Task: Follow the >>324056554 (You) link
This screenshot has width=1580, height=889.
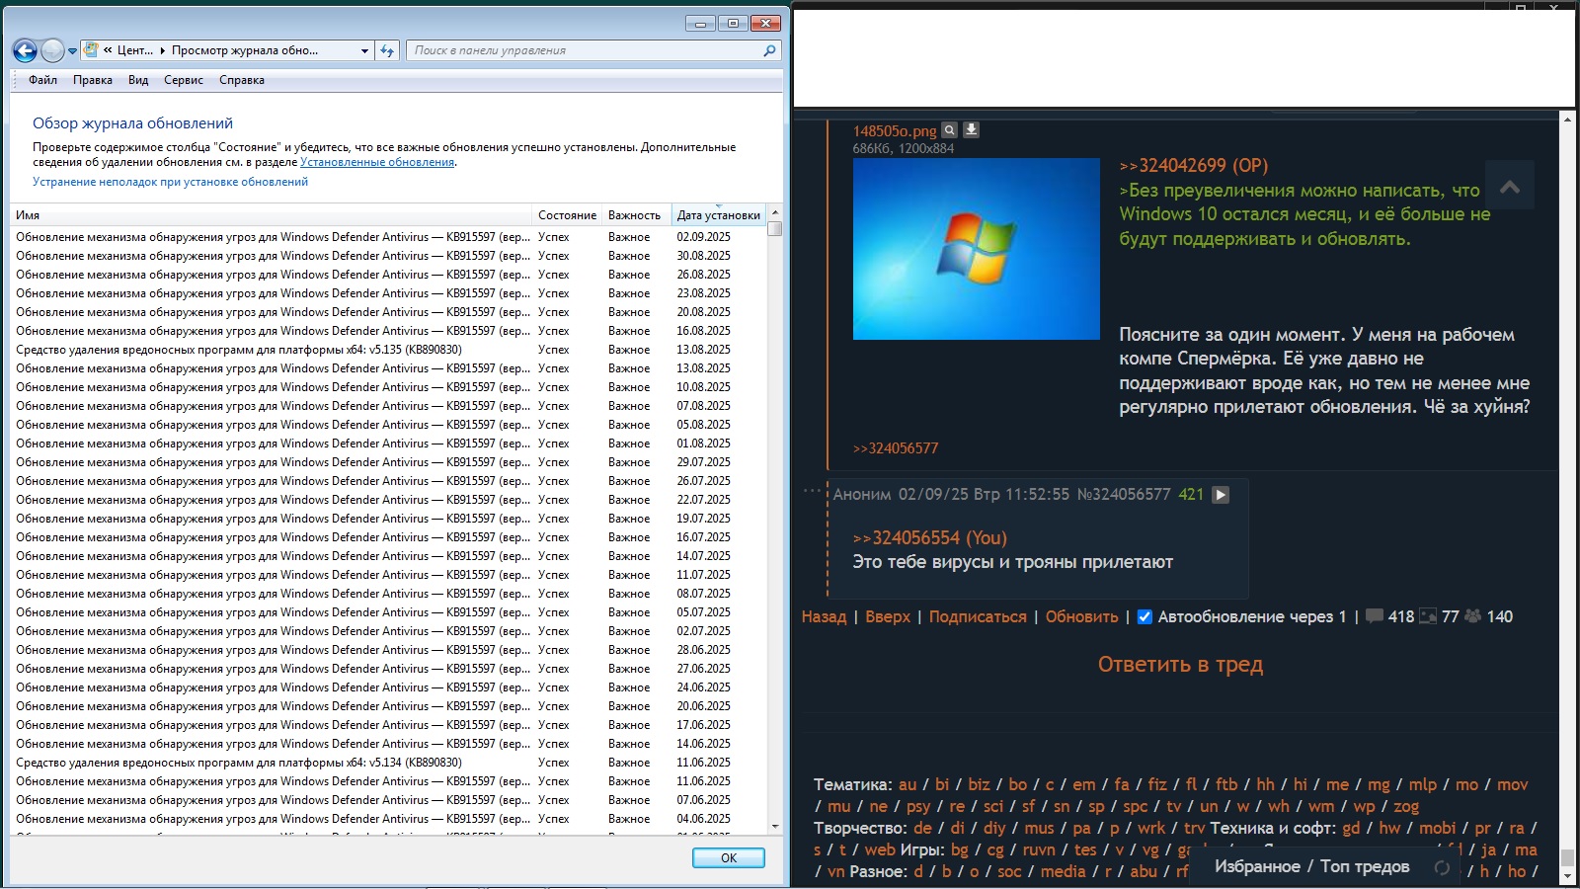Action: (x=930, y=538)
